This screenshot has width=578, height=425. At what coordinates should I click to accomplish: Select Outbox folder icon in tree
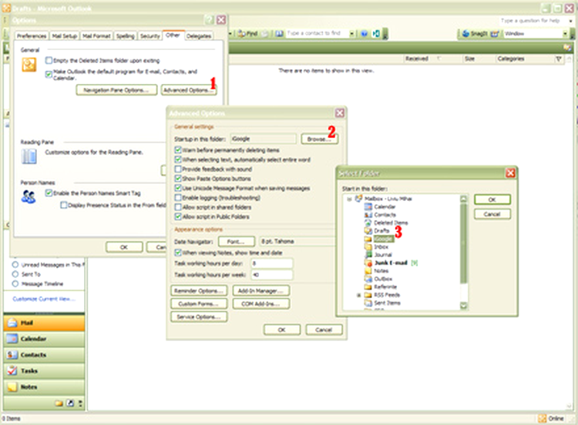pyautogui.click(x=368, y=279)
